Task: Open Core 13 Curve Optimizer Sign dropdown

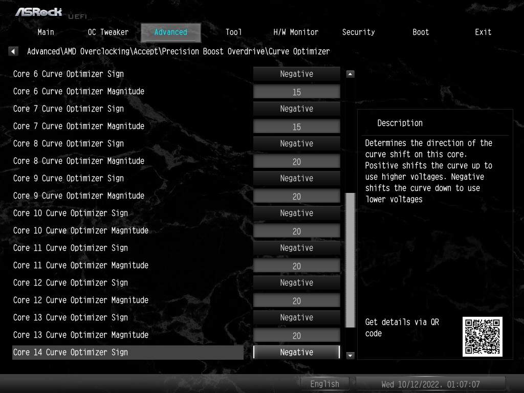Action: 297,317
